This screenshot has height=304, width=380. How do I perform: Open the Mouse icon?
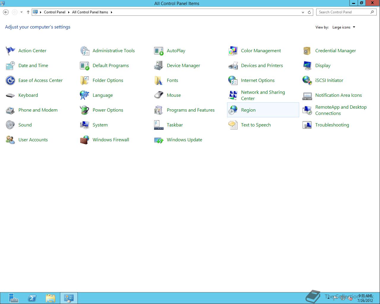point(159,95)
